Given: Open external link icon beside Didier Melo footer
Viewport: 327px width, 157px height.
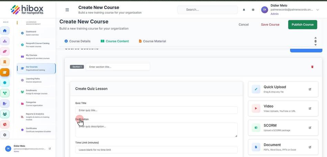Looking at the screenshot, I should point(50,149).
